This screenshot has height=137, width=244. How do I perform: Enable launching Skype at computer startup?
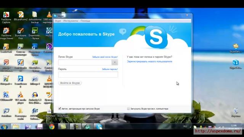(128, 108)
